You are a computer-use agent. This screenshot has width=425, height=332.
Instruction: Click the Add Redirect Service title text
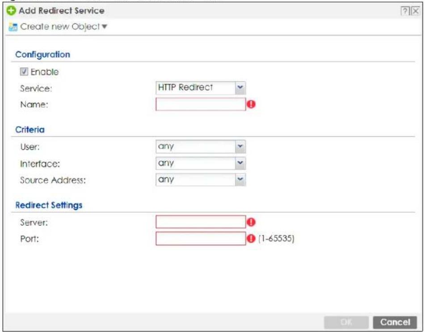coord(62,11)
